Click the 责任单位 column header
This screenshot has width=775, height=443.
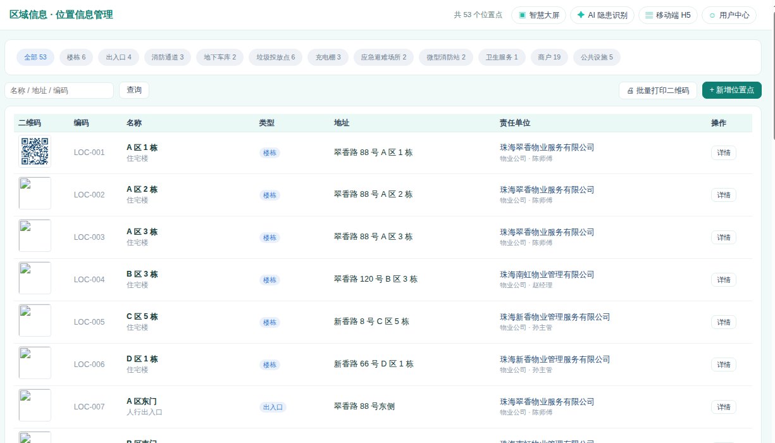[514, 123]
